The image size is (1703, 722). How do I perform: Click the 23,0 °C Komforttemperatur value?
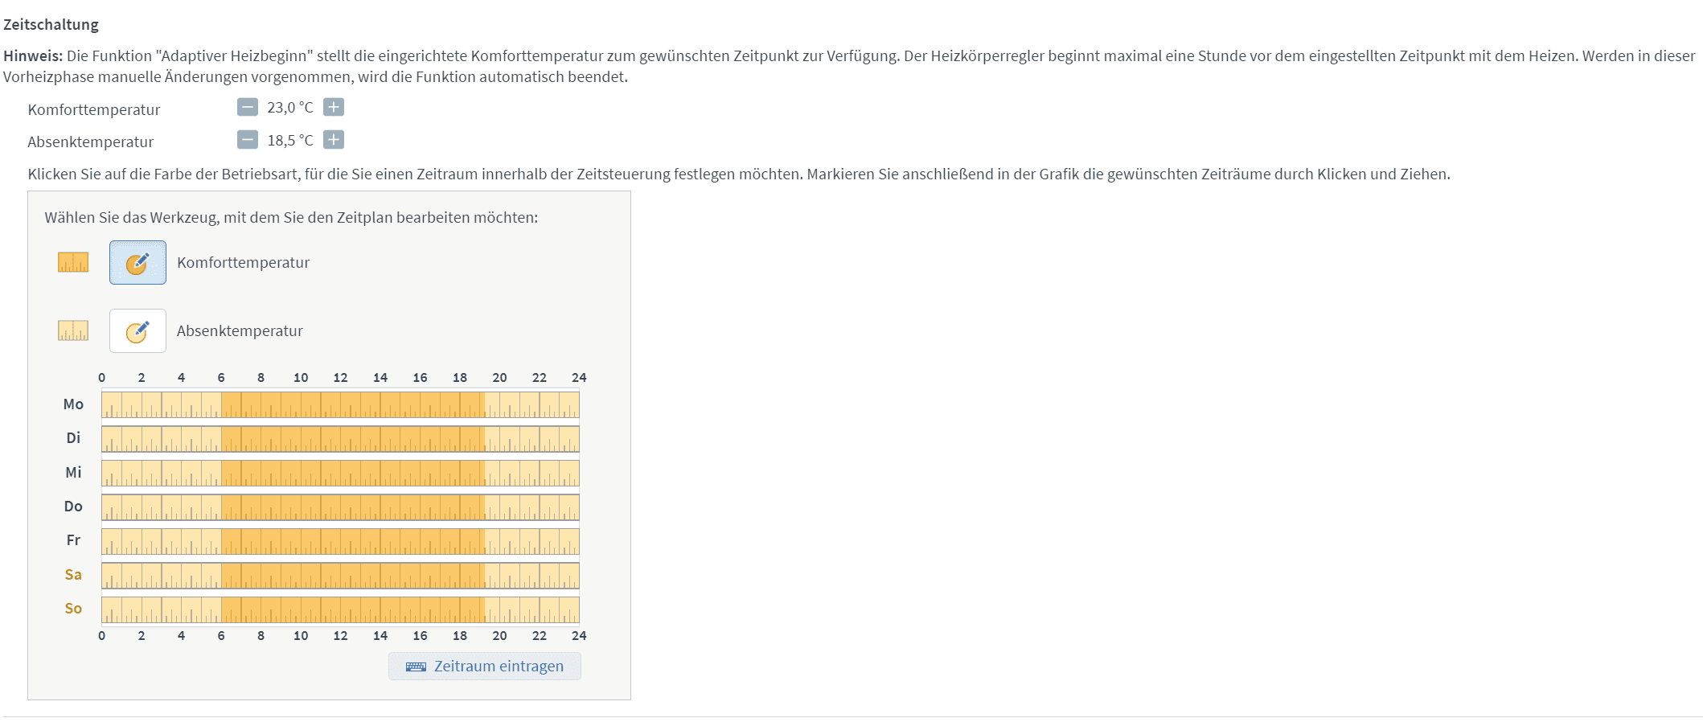click(x=290, y=107)
